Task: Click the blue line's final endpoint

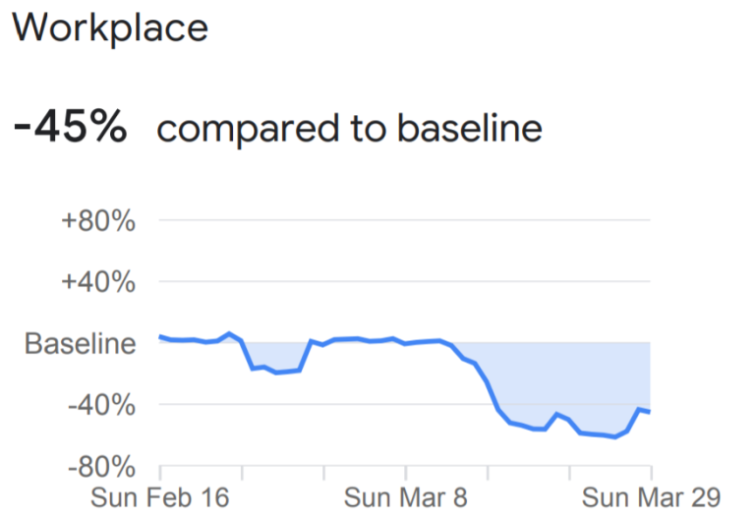Action: (x=650, y=411)
